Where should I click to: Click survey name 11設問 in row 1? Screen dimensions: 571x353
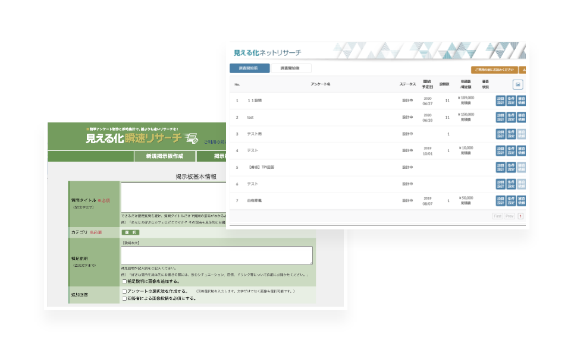(255, 100)
